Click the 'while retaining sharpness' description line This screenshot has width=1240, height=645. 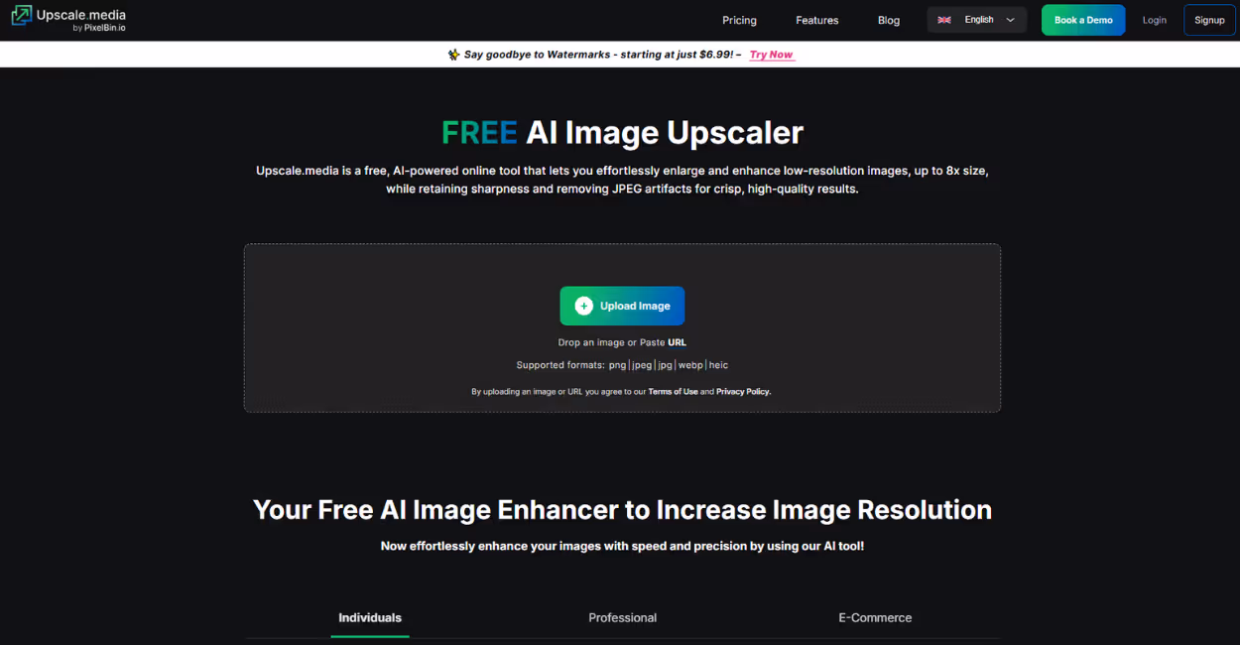point(622,189)
